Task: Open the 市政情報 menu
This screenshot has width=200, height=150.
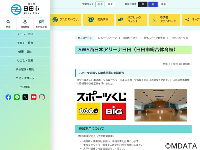Action: point(25,87)
